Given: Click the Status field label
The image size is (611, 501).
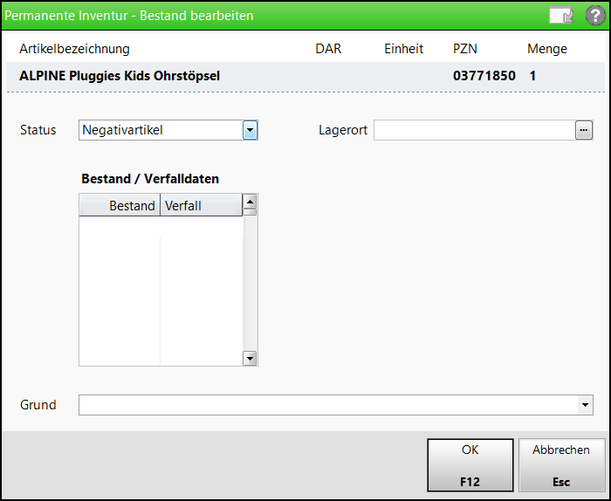Looking at the screenshot, I should (x=38, y=130).
